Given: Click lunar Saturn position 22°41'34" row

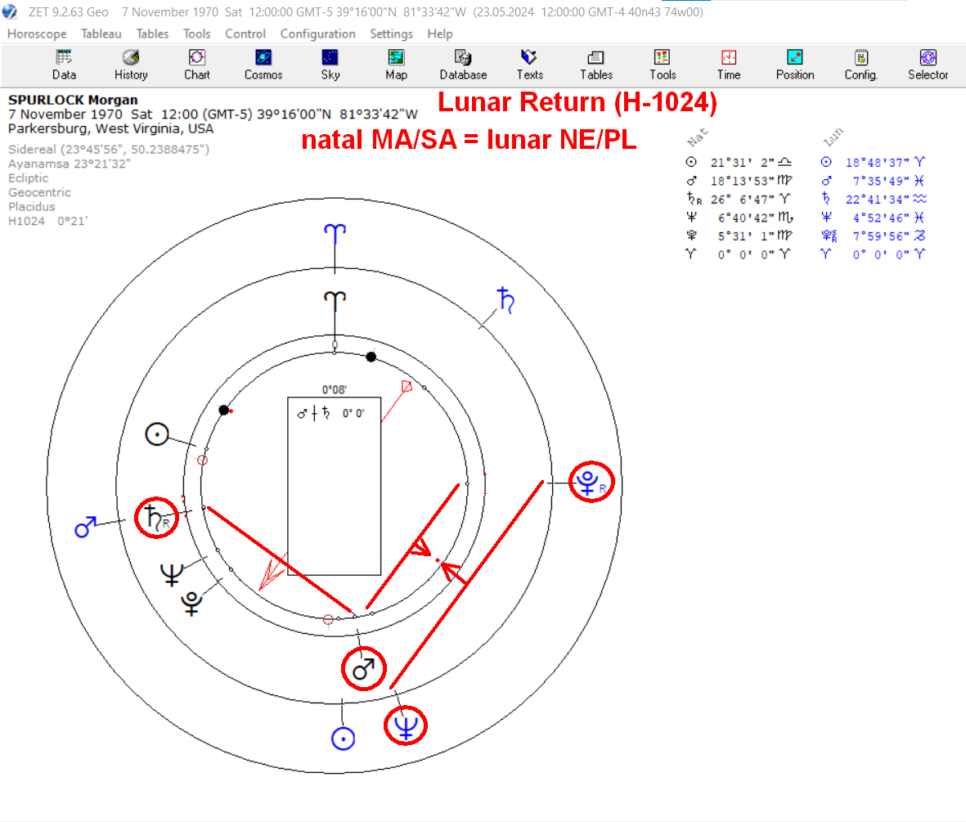Looking at the screenshot, I should (x=874, y=199).
